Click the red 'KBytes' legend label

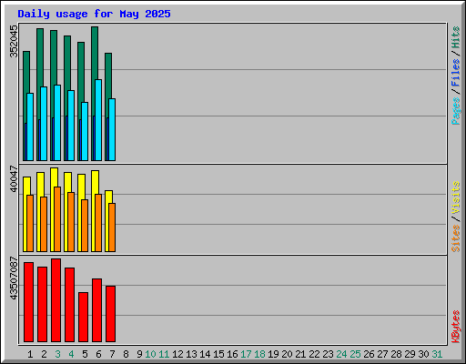coord(456,327)
